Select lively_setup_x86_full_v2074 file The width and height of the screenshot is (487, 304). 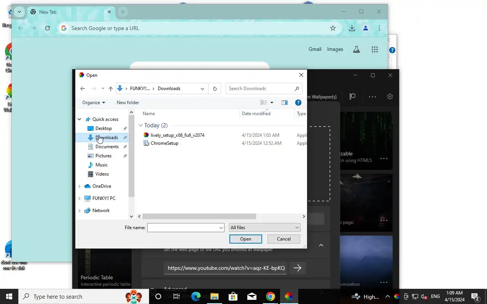click(177, 135)
